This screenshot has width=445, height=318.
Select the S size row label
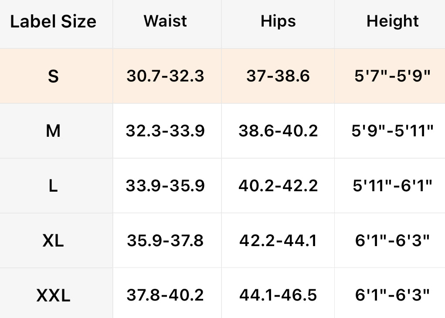[x=53, y=76]
